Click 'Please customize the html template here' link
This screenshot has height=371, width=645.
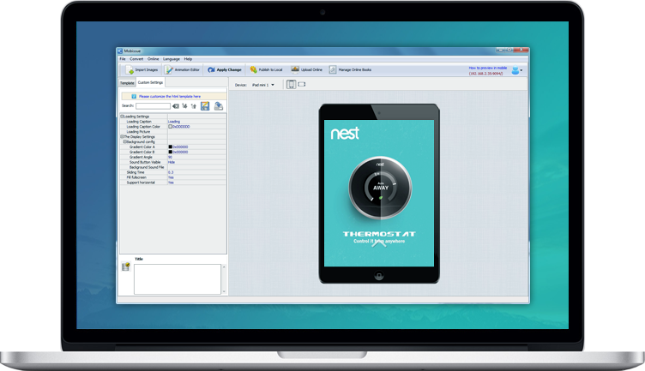tap(170, 97)
